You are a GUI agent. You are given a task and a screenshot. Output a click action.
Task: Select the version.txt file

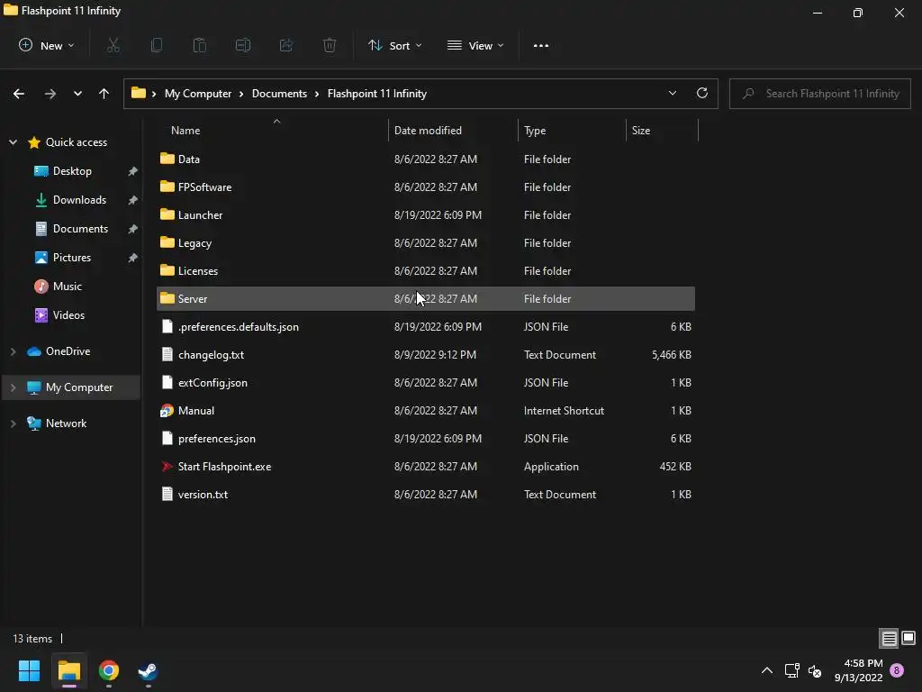426,495
